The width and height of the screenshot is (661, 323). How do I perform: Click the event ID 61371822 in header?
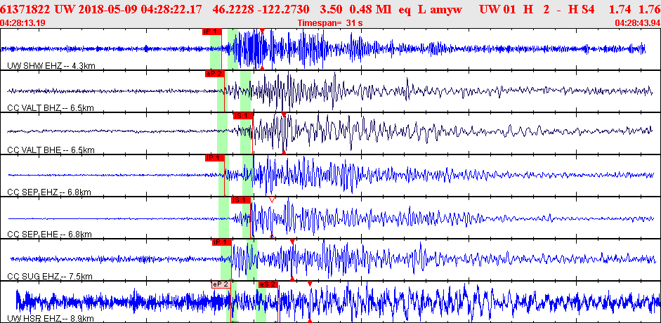[x=25, y=9]
